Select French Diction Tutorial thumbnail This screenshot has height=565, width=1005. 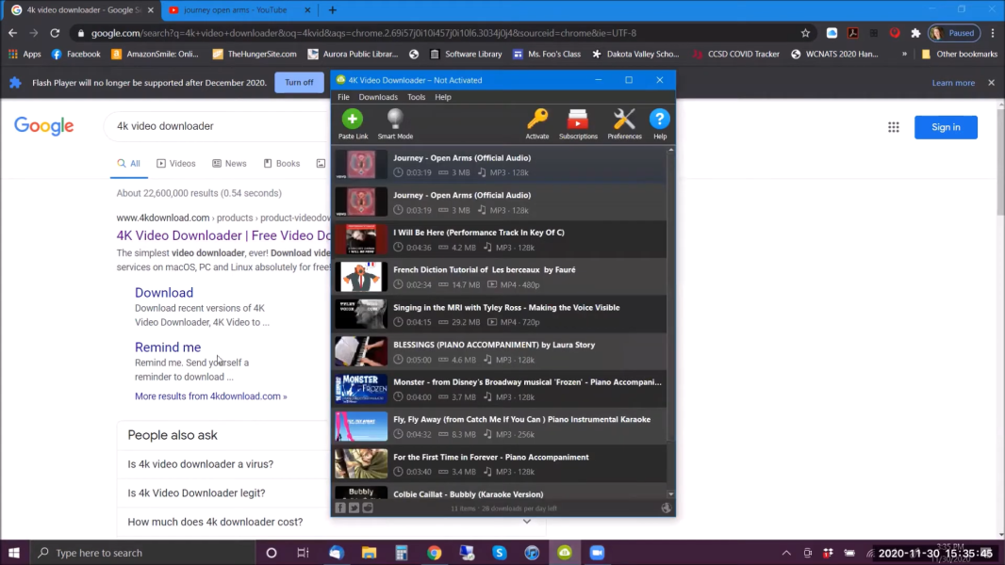coord(361,277)
